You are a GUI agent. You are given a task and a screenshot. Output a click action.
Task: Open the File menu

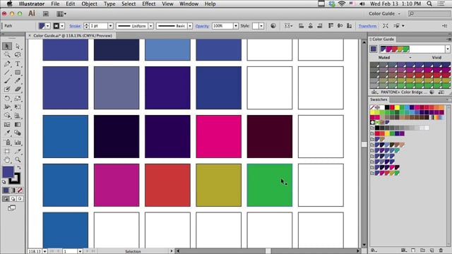pos(55,4)
